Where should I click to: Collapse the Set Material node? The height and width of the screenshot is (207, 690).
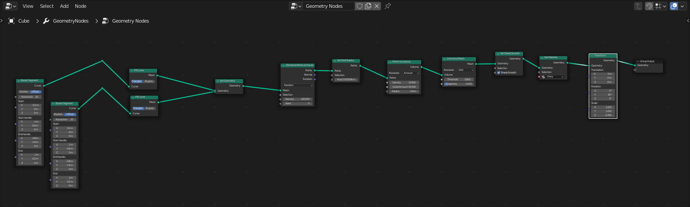point(542,57)
